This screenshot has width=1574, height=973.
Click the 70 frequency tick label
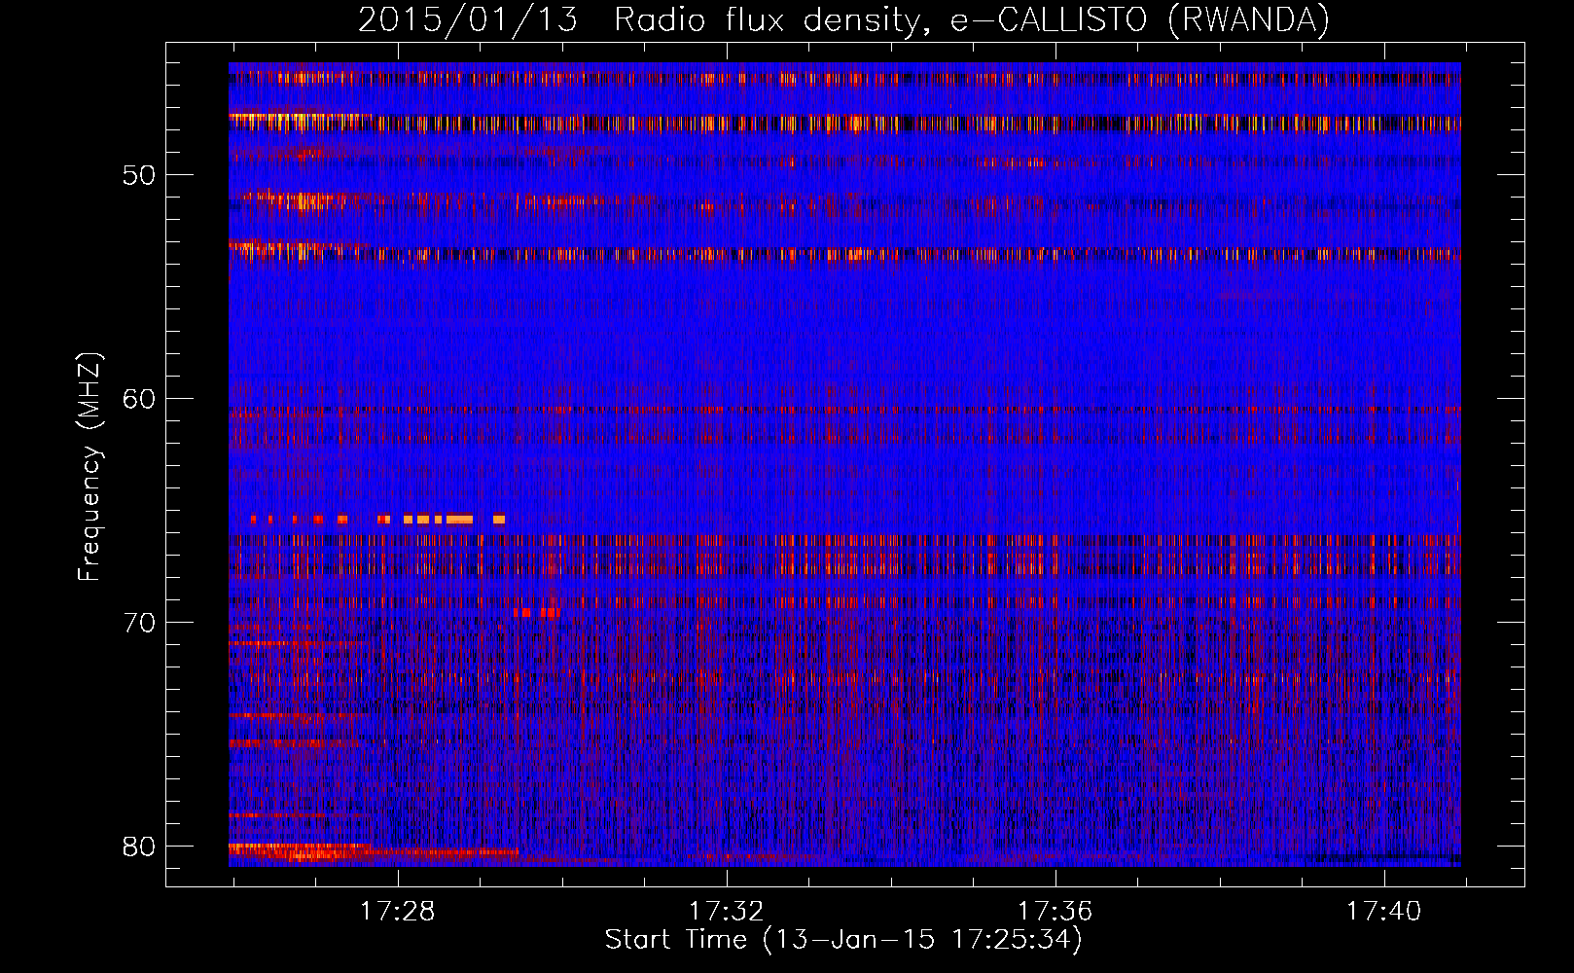pyautogui.click(x=139, y=623)
